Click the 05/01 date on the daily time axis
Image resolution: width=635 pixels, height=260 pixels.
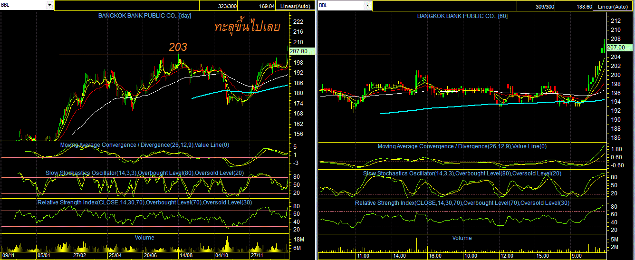coord(44,255)
